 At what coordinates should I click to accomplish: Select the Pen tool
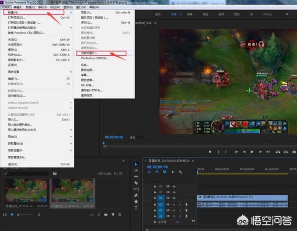pos(136,195)
